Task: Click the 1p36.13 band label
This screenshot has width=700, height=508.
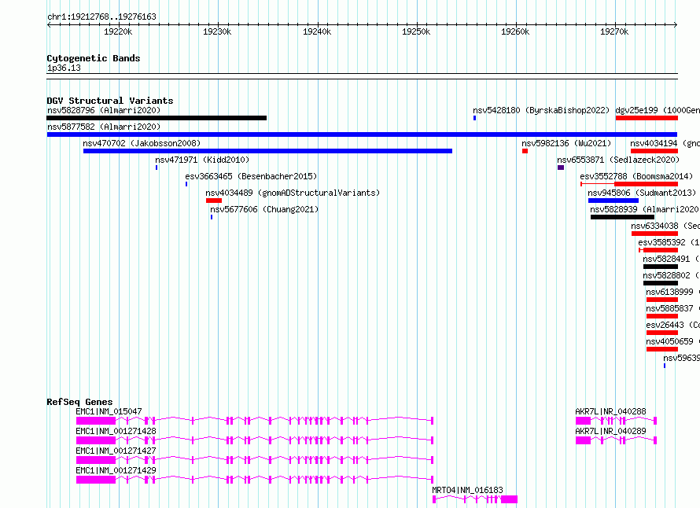Action: 64,68
